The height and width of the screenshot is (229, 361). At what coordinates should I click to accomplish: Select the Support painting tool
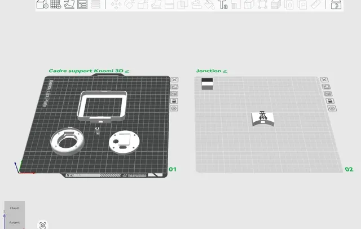point(196,4)
